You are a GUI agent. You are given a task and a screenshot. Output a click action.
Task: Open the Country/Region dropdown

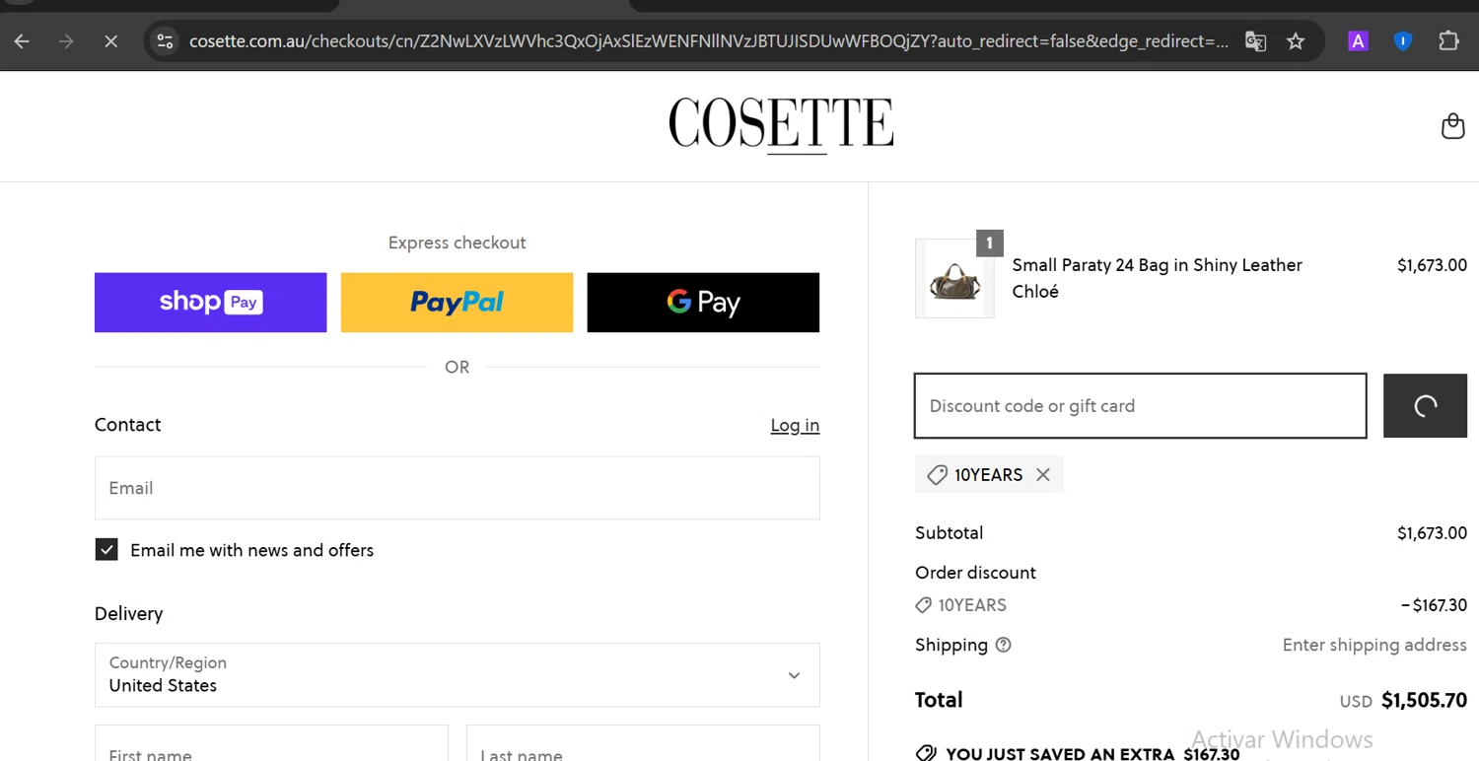pos(457,675)
